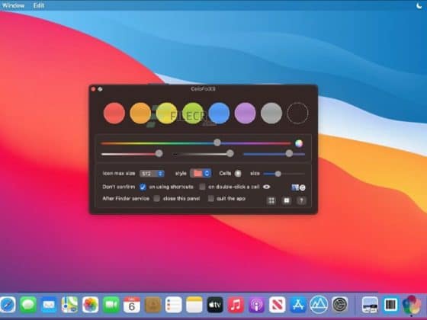
Task: Select the empty dashed-outline color cell
Action: 297,114
